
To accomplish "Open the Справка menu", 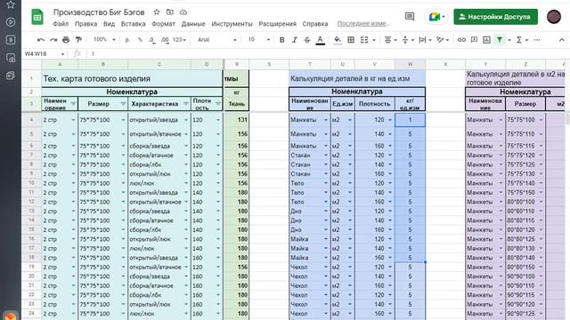I will coord(315,24).
